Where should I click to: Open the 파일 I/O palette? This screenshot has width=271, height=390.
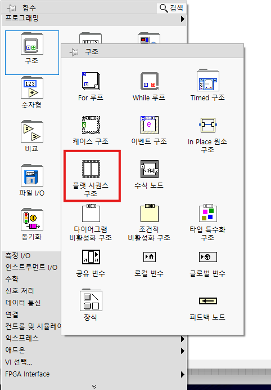(x=31, y=175)
